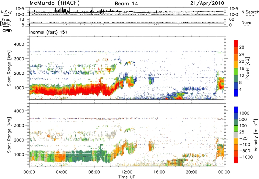The image size is (259, 179).
Task: Select the gray segment of the velocity color bar
Action: click(x=236, y=135)
